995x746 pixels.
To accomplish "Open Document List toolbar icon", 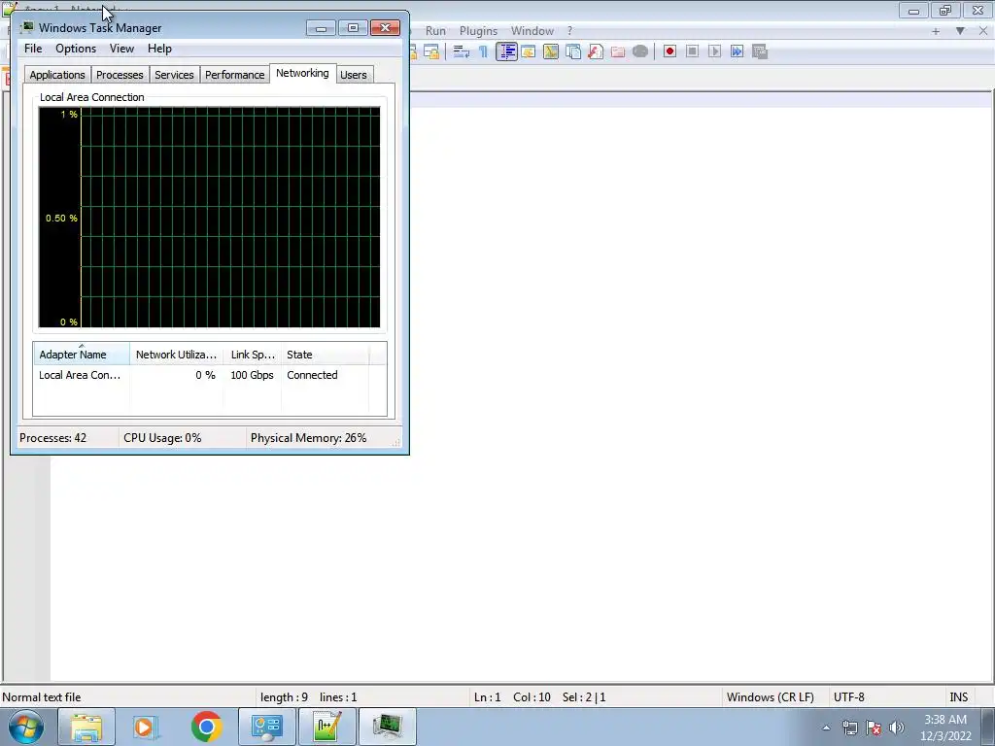I will click(x=573, y=51).
